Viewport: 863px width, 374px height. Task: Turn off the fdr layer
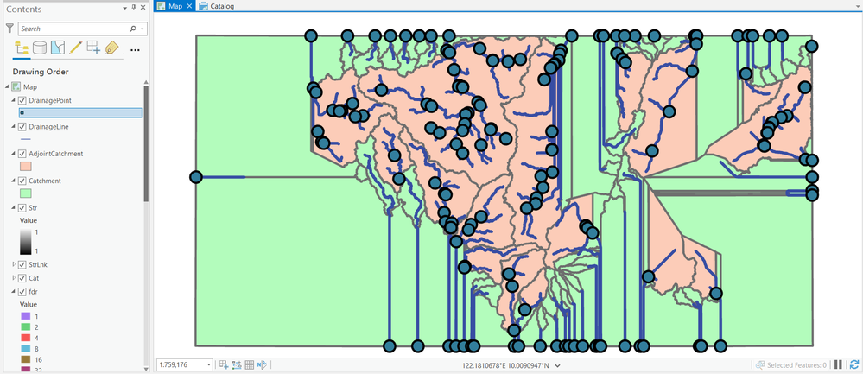coord(22,291)
